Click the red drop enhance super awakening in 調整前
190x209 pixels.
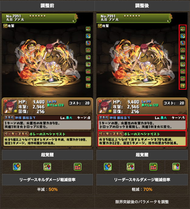78,167
